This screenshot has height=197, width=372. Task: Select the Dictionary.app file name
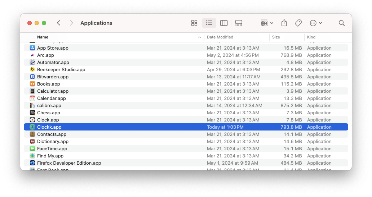53,141
